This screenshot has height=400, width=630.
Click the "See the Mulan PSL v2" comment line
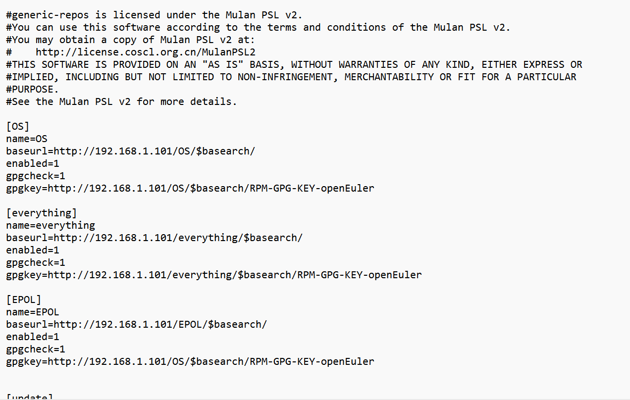121,101
